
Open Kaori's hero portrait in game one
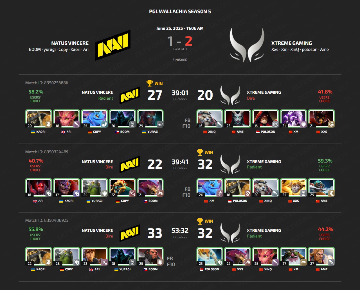click(39, 119)
